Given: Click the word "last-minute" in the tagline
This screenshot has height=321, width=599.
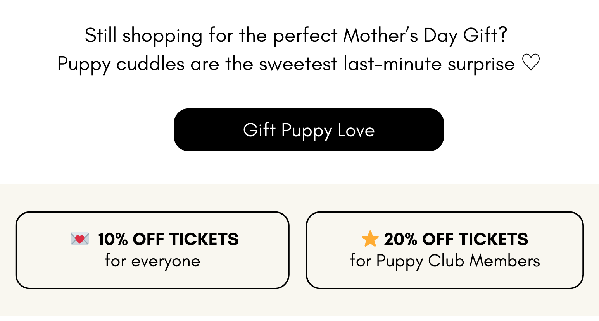Looking at the screenshot, I should [392, 64].
